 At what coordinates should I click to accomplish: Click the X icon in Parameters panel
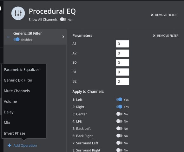coord(154,35)
